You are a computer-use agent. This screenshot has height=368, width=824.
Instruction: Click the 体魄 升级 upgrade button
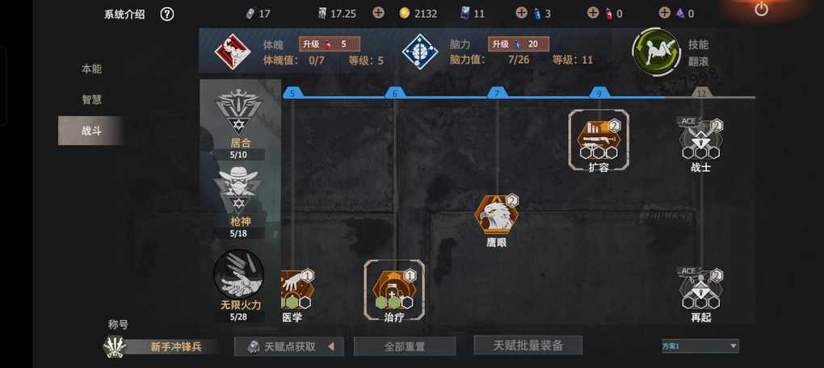click(x=330, y=44)
